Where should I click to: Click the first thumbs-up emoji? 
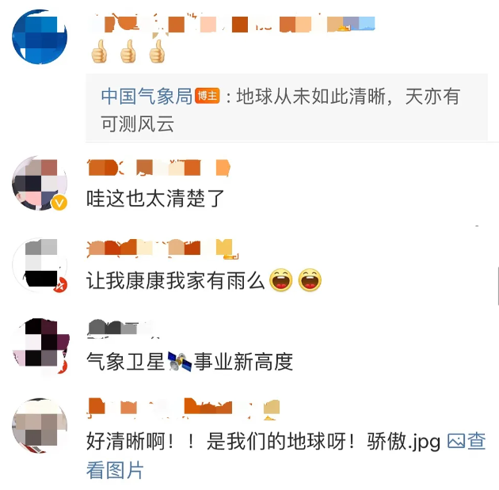[x=99, y=51]
